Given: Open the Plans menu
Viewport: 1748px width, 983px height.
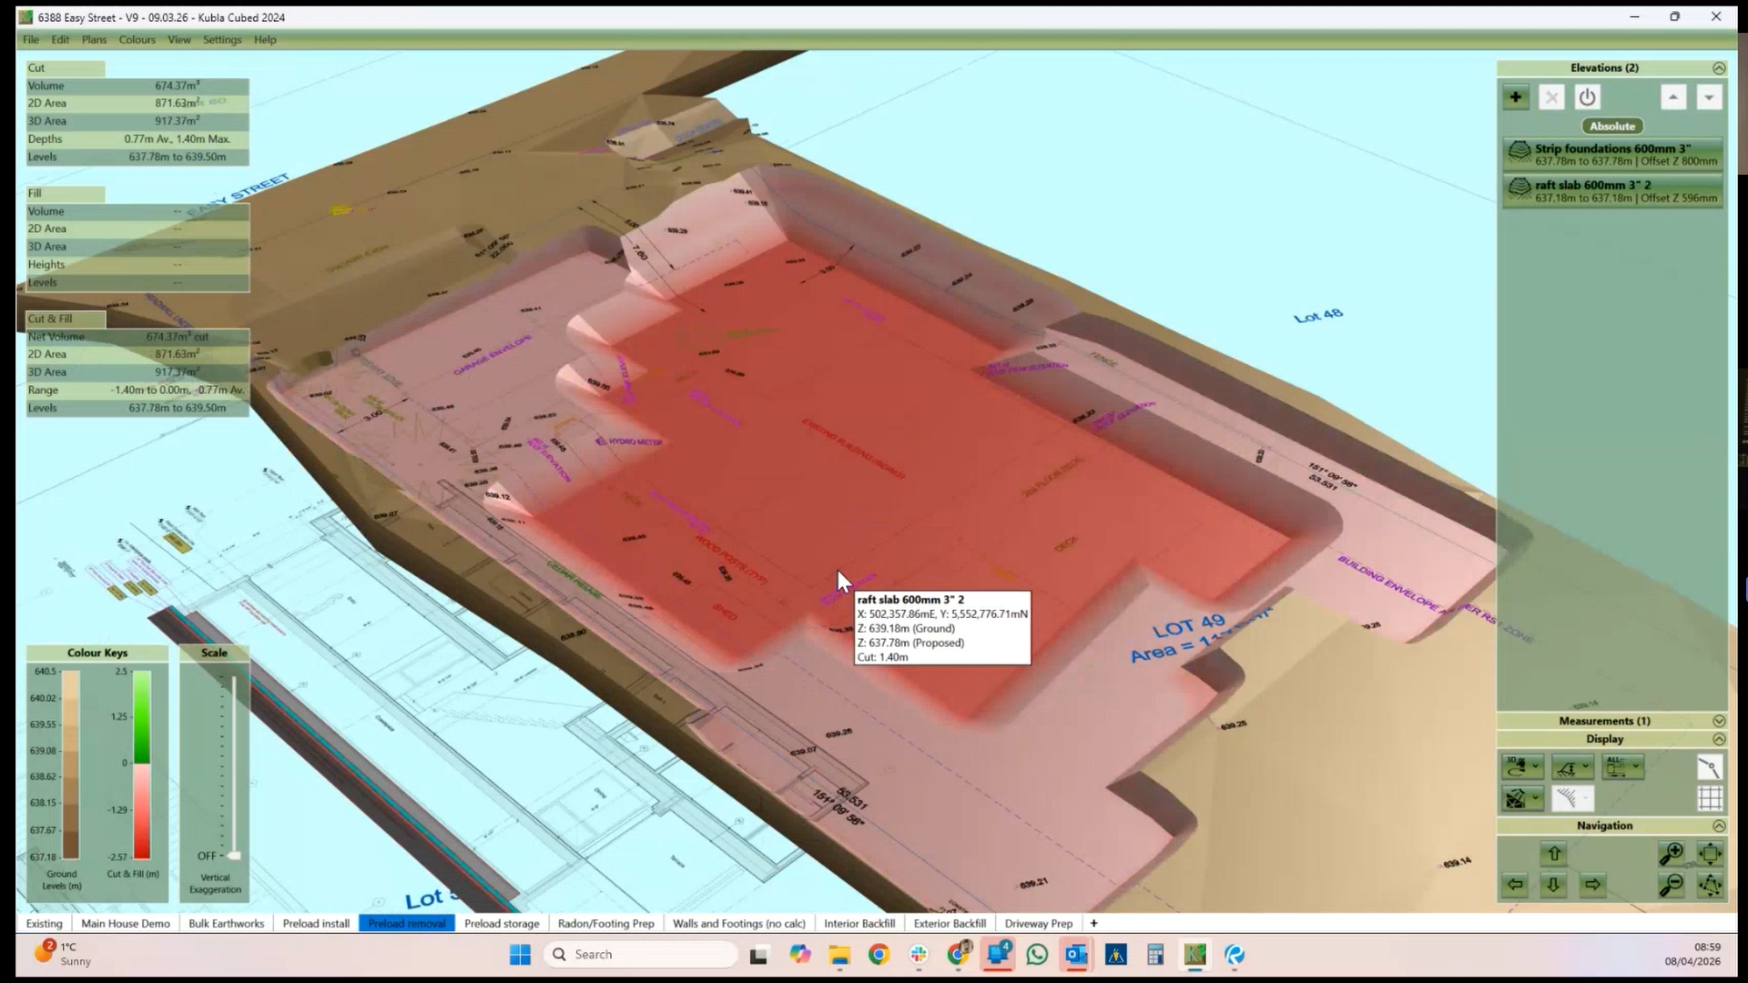Looking at the screenshot, I should (94, 40).
